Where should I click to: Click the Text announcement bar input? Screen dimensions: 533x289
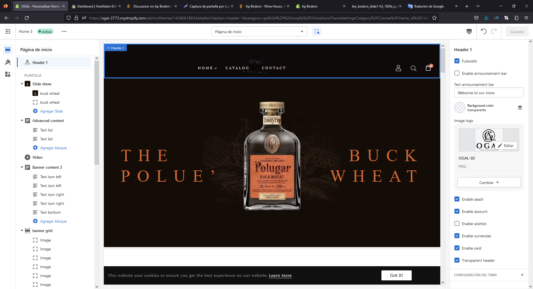point(489,93)
